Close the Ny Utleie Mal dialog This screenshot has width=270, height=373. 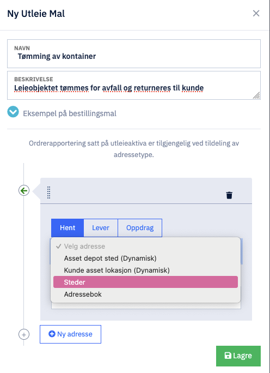point(256,13)
